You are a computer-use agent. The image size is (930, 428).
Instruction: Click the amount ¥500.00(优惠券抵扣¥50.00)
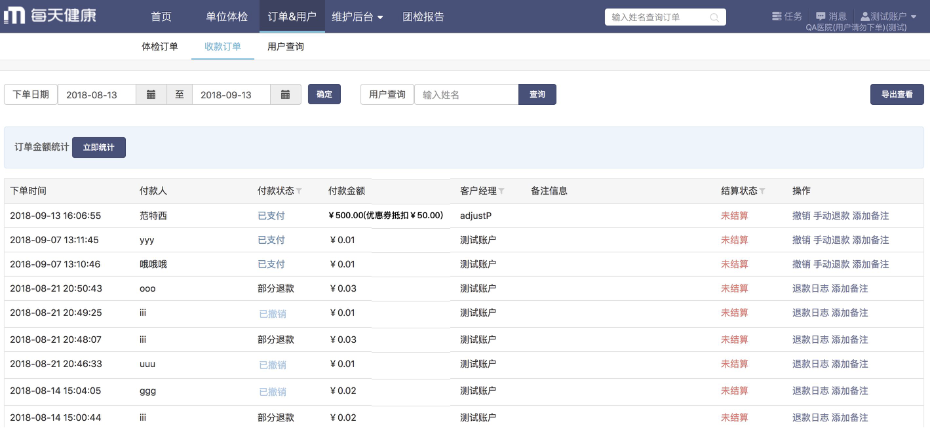386,216
